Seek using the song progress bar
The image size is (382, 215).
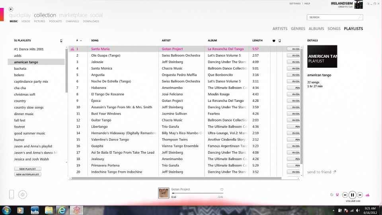(x=197, y=193)
